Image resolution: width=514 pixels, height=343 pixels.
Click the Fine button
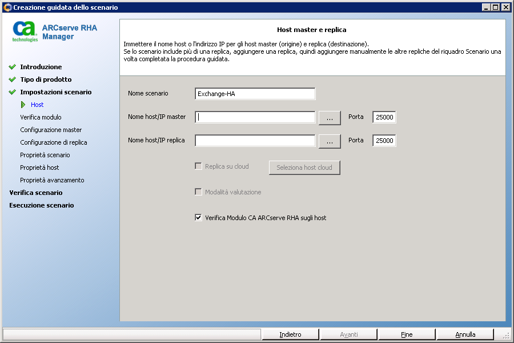[407, 334]
